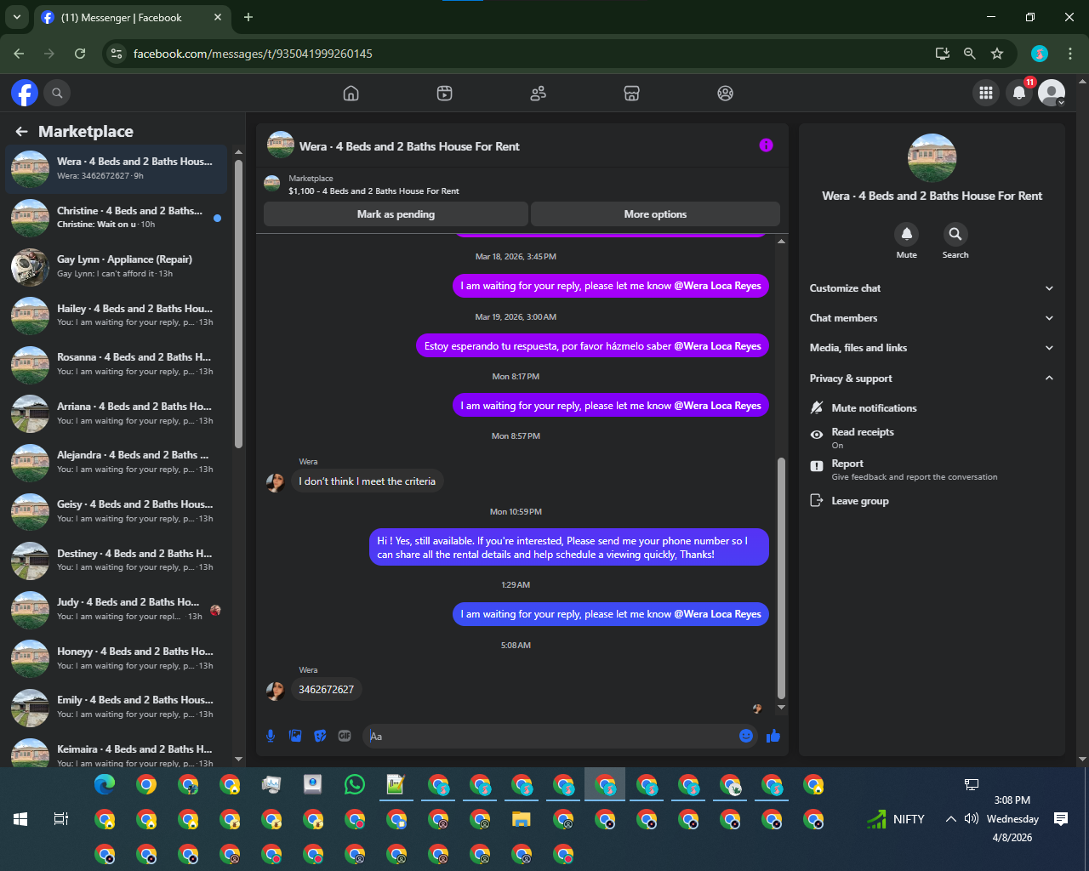Open the emoji picker in message box
The image size is (1089, 871).
[x=746, y=736]
